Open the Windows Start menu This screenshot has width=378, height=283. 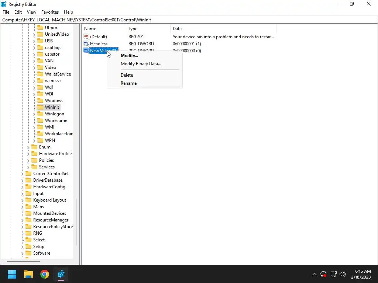pos(12,274)
